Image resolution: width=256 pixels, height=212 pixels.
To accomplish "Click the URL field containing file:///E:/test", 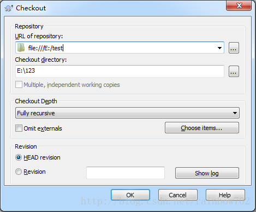I will (x=120, y=48).
